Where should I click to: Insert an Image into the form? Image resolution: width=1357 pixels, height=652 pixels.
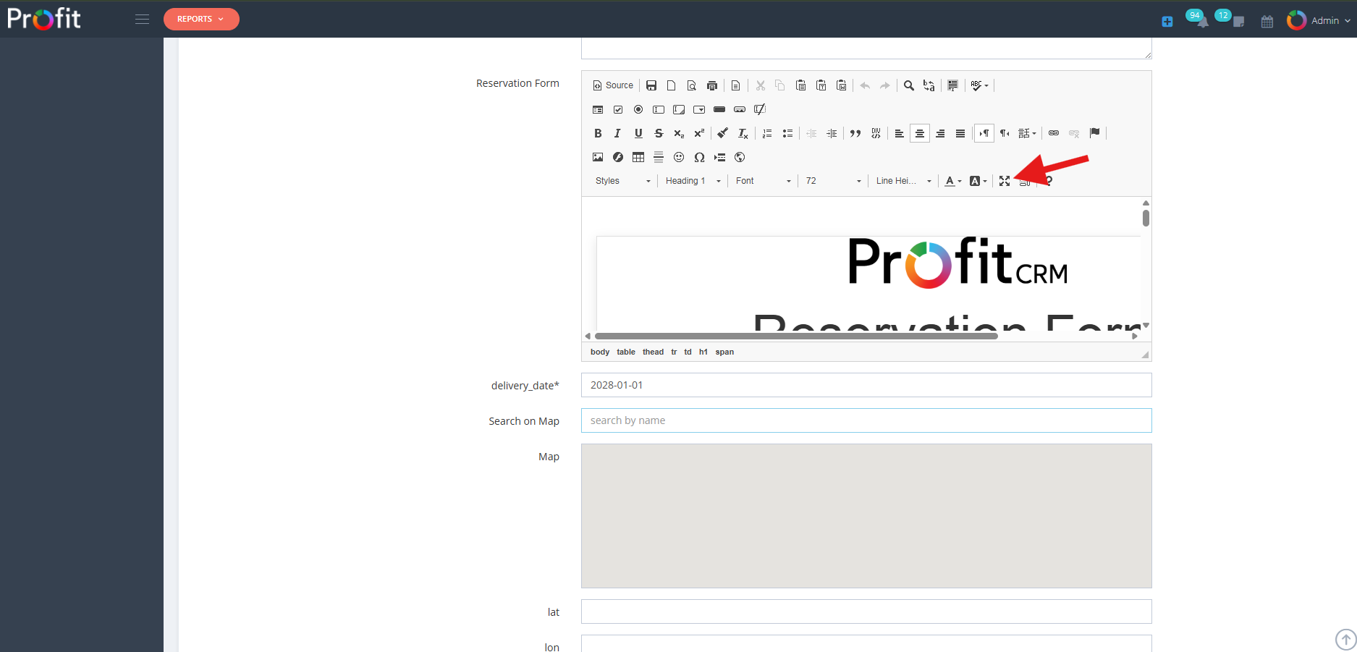click(598, 157)
